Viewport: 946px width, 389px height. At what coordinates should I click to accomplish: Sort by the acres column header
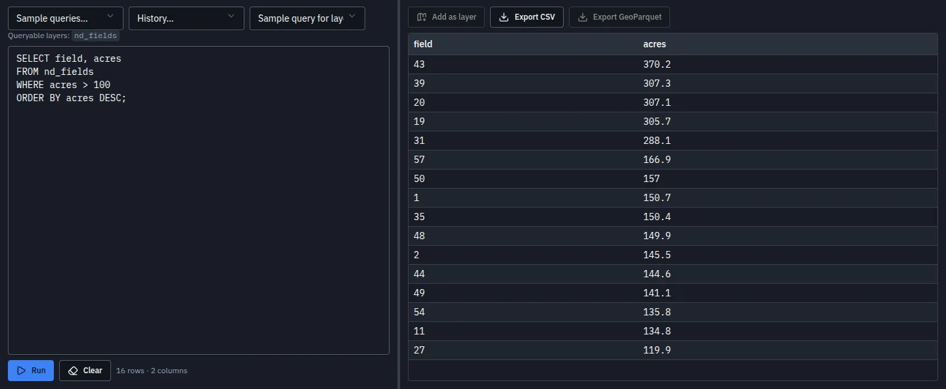(x=787, y=44)
